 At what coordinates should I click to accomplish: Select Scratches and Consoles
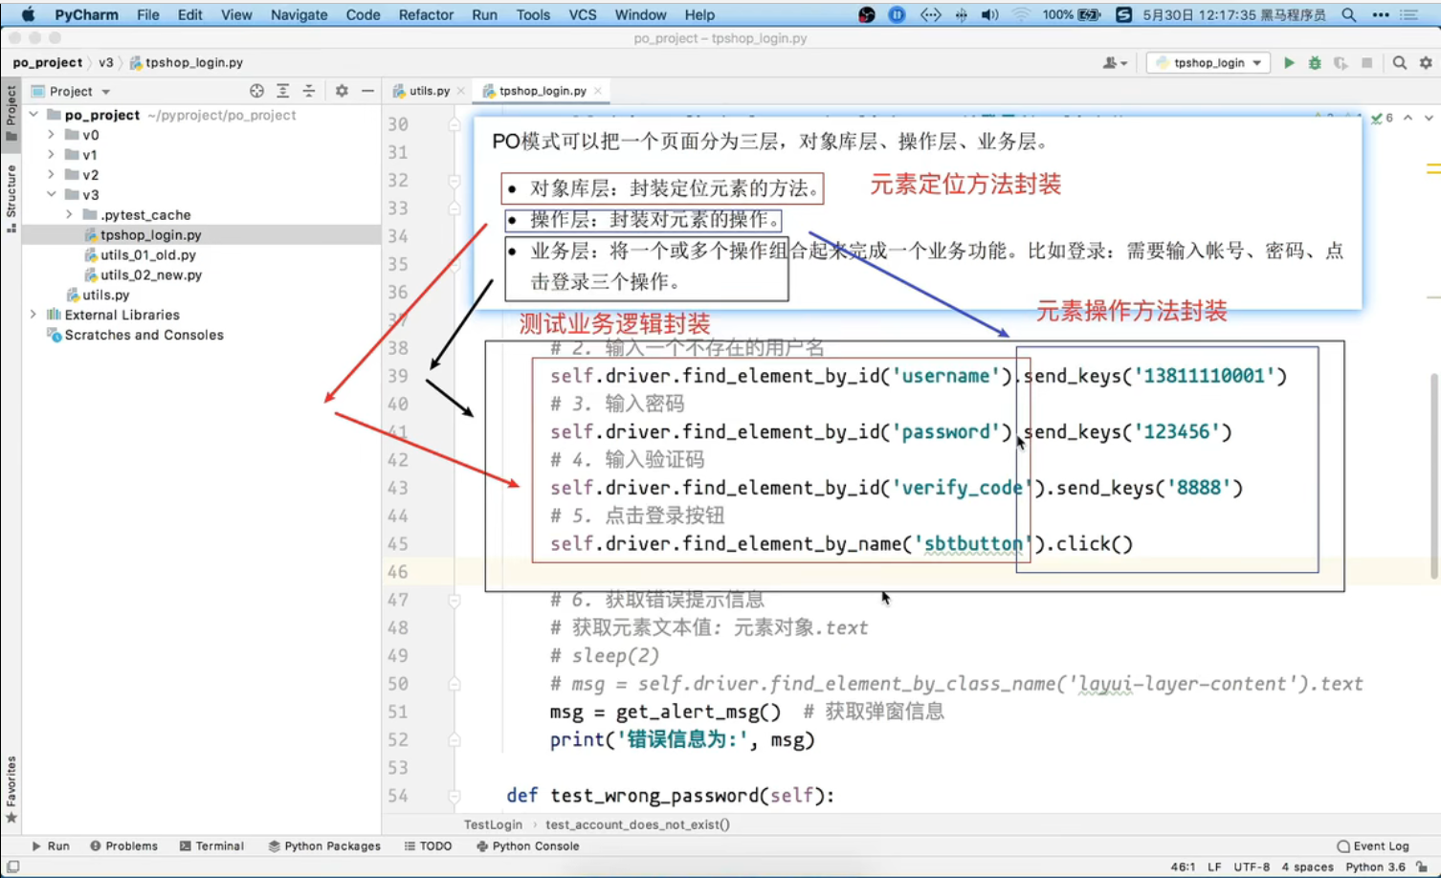click(144, 336)
